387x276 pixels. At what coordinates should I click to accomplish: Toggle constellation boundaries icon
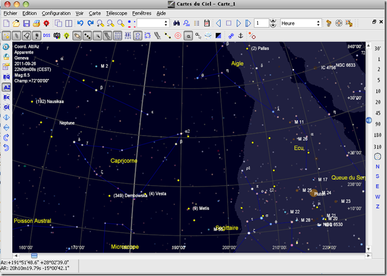(148, 36)
